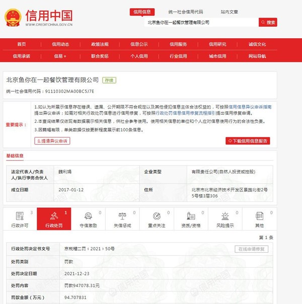Open 城市信用 navigation item
Screen dimensions: 302x304
click(x=217, y=56)
